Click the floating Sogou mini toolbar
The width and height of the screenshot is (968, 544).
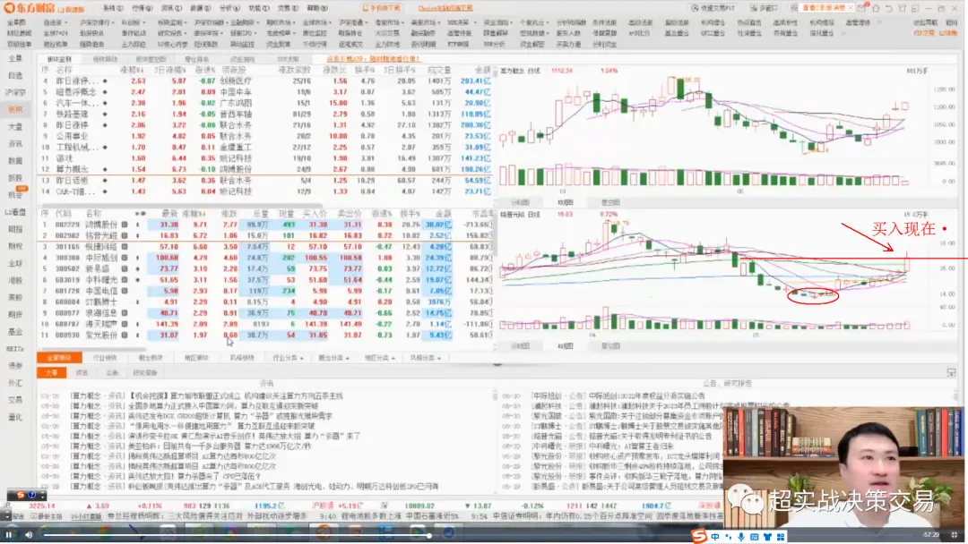27,495
